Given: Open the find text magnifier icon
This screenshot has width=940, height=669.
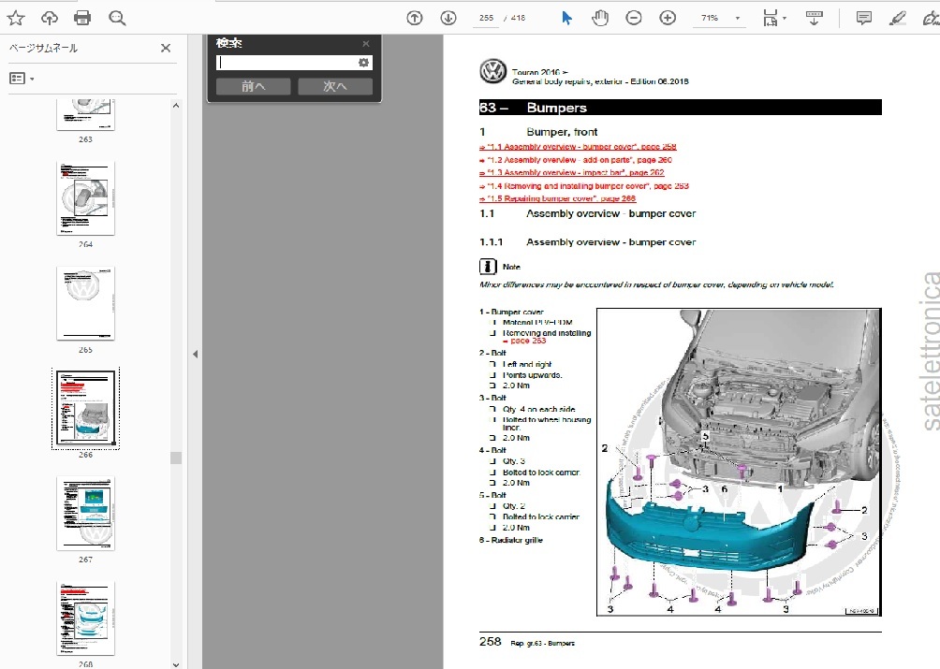Looking at the screenshot, I should click(117, 18).
